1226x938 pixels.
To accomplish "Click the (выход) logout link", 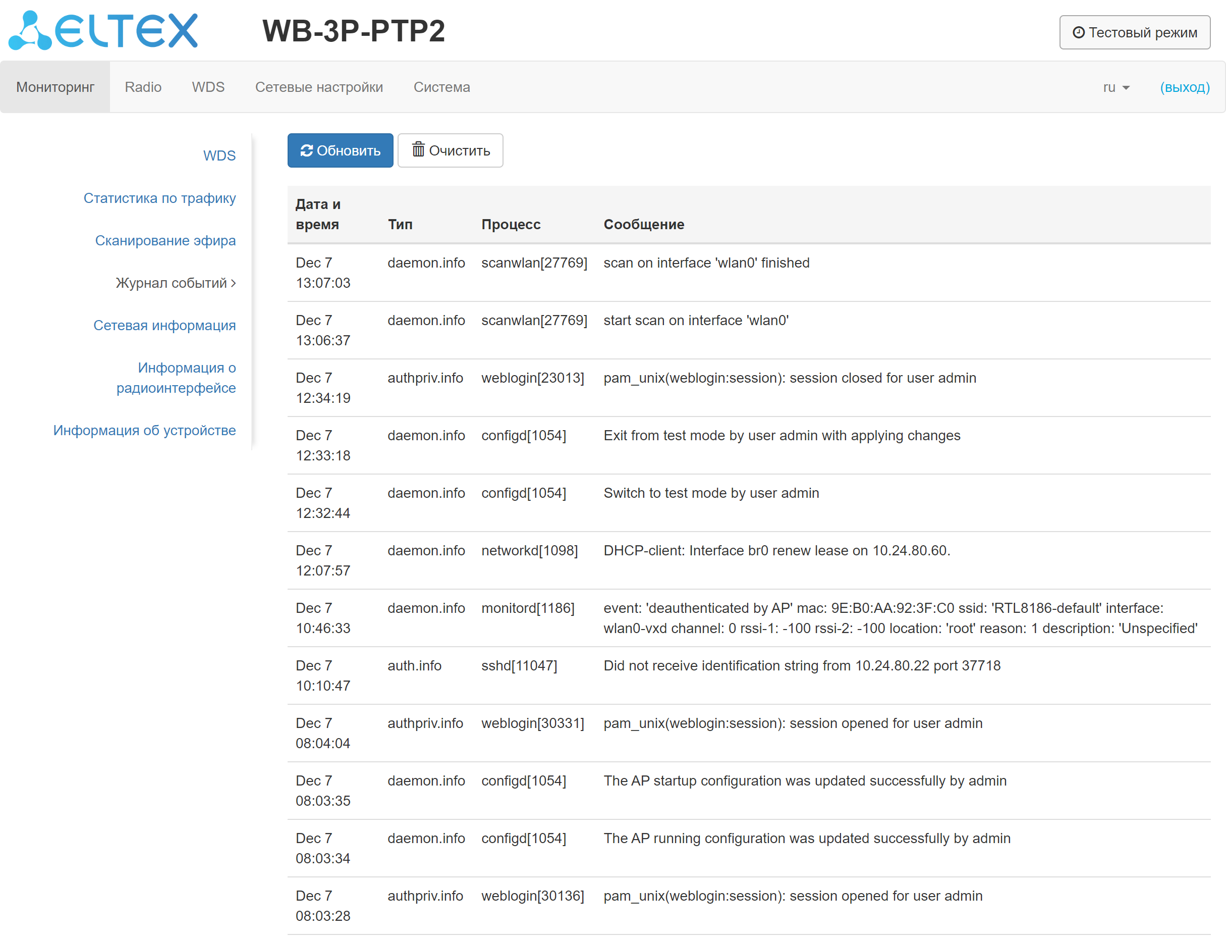I will pyautogui.click(x=1184, y=87).
